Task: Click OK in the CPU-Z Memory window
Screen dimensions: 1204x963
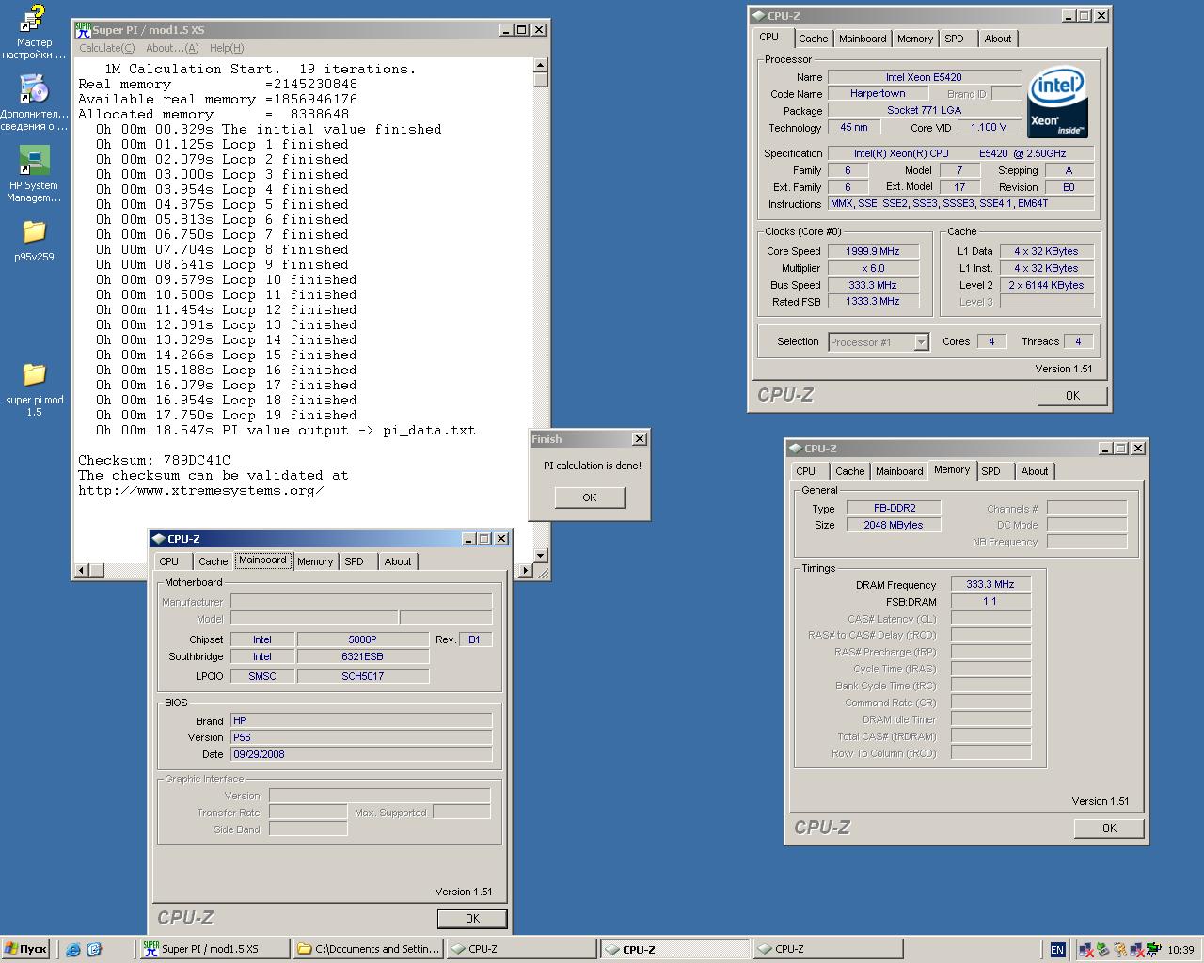Action: point(1109,829)
